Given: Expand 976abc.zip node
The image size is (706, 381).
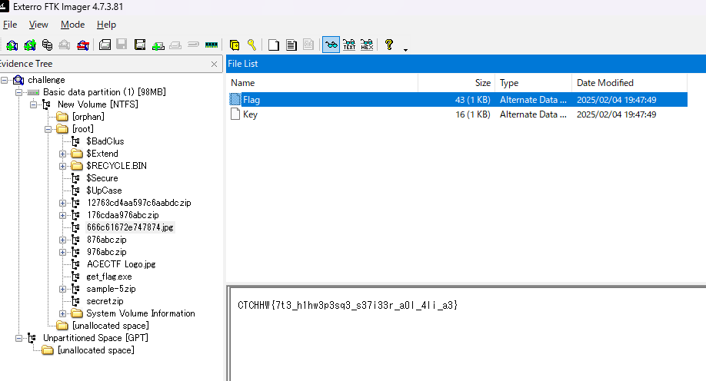Looking at the screenshot, I should (x=62, y=253).
